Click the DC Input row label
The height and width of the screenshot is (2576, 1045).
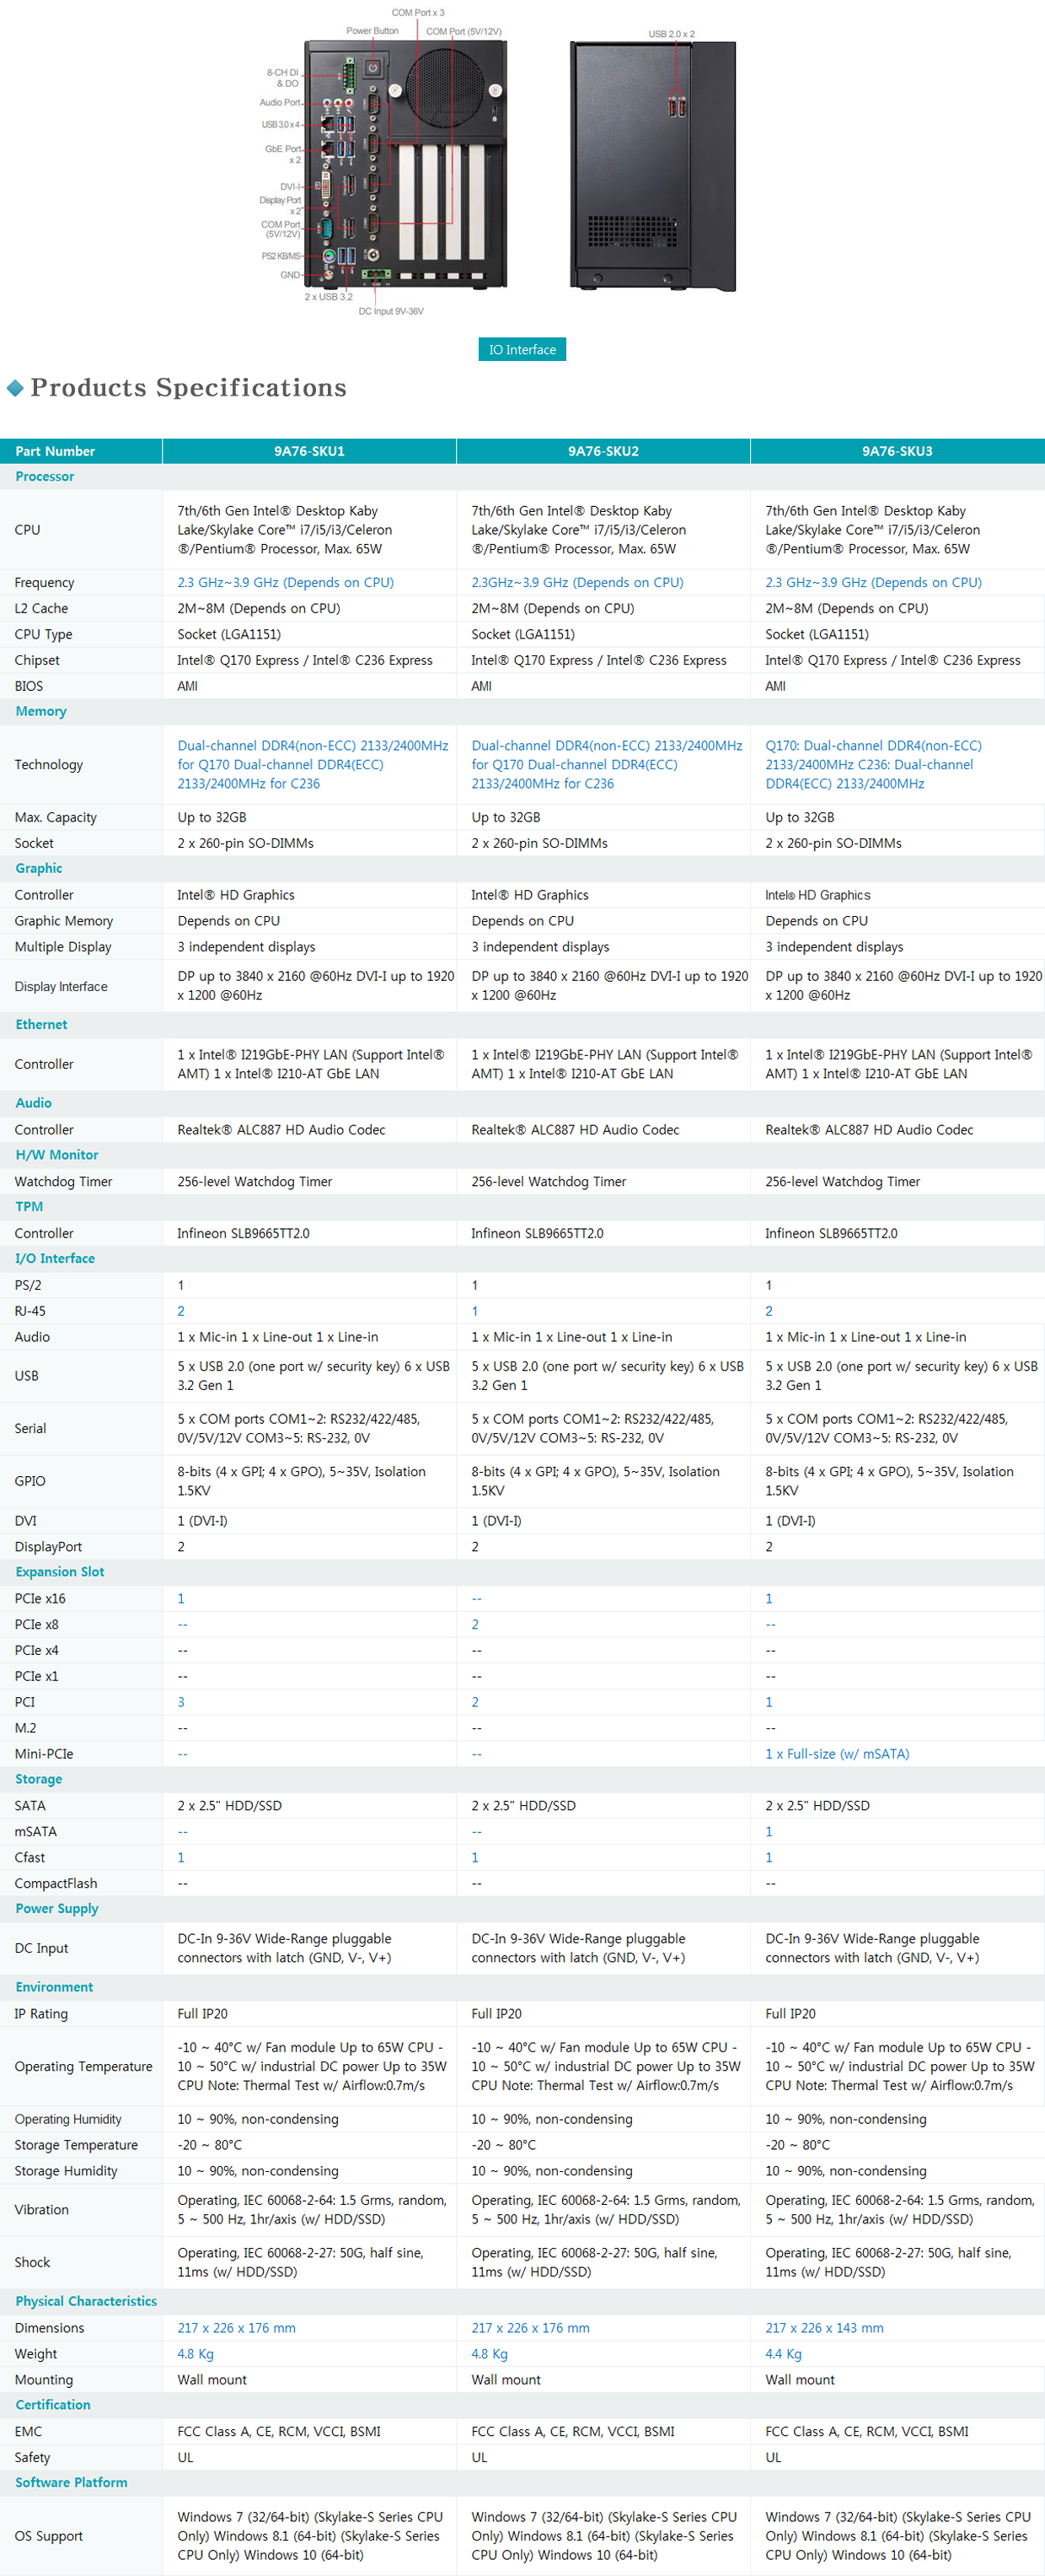point(41,1949)
